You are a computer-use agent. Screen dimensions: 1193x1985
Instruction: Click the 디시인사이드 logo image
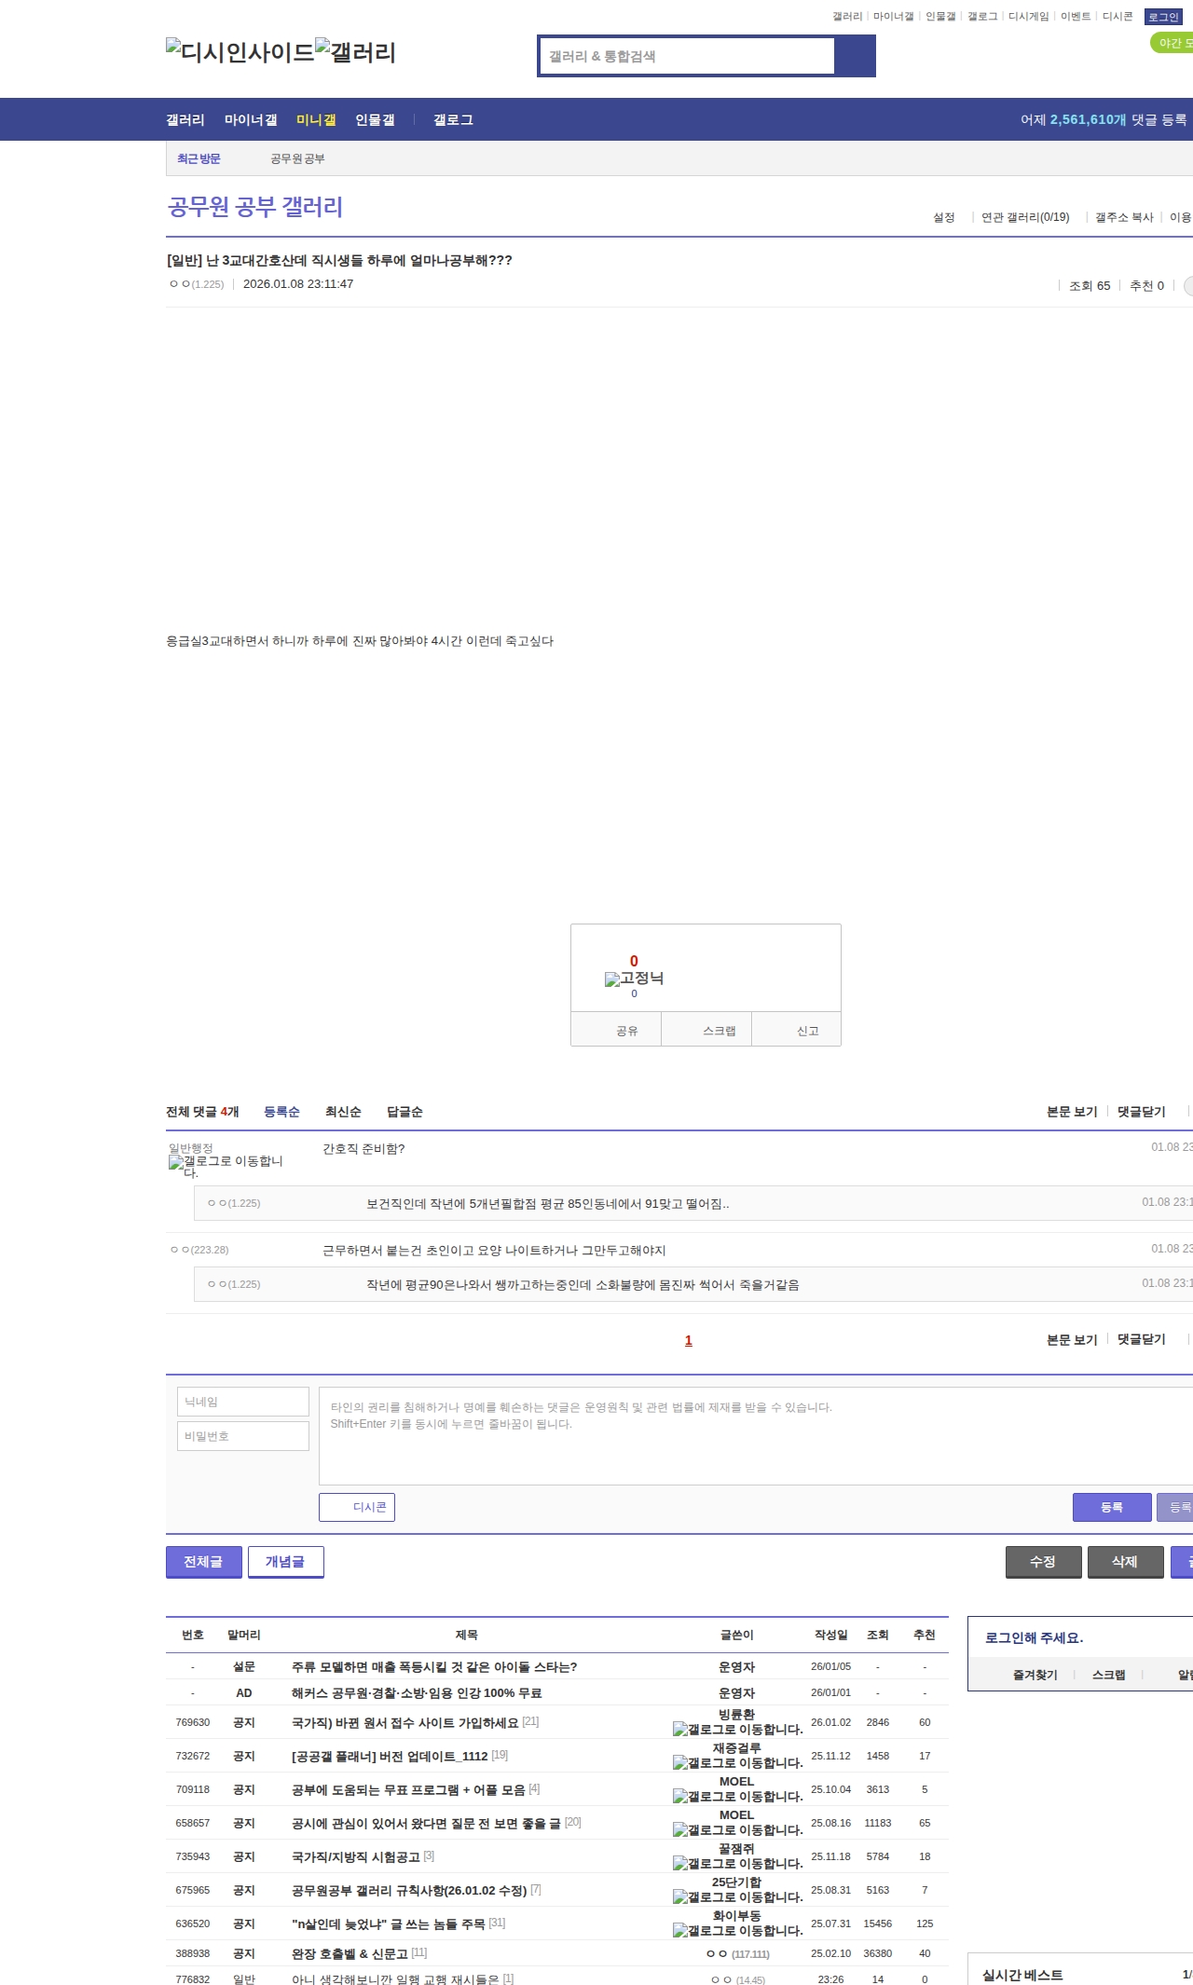pyautogui.click(x=240, y=52)
